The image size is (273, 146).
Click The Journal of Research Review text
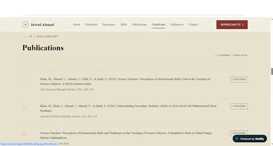[67, 89]
